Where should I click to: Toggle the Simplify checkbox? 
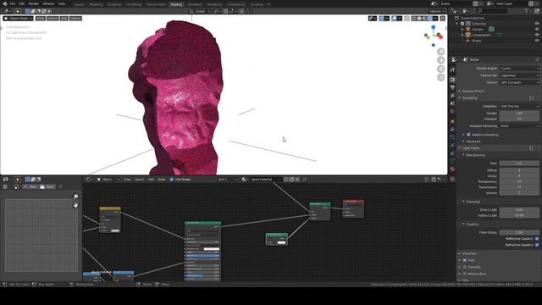pos(465,267)
